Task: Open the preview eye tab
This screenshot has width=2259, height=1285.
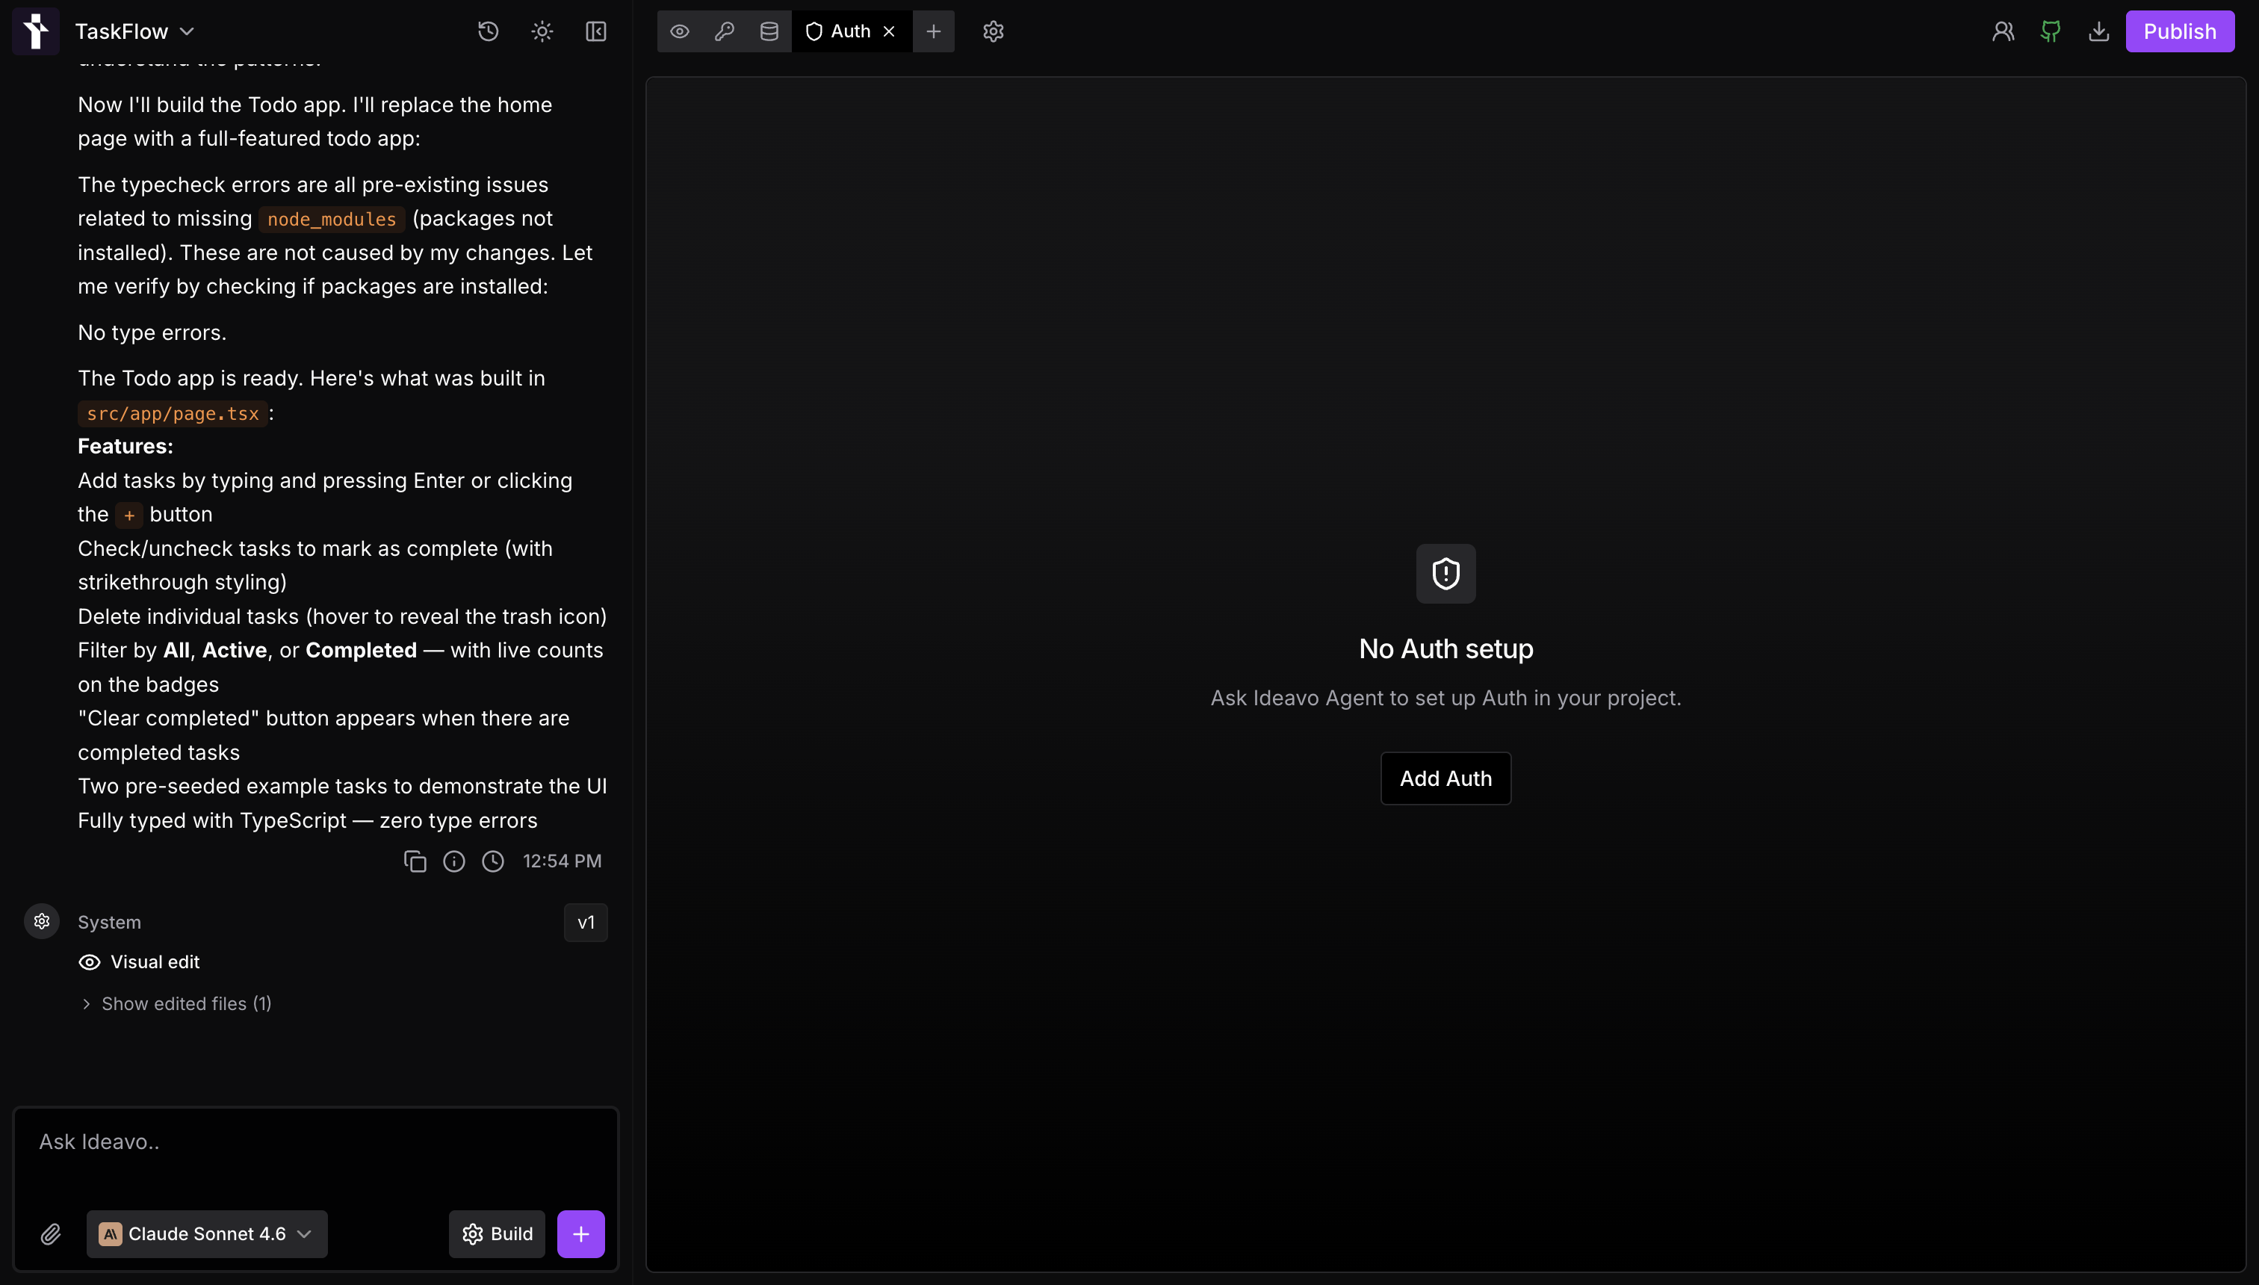Action: coord(680,32)
